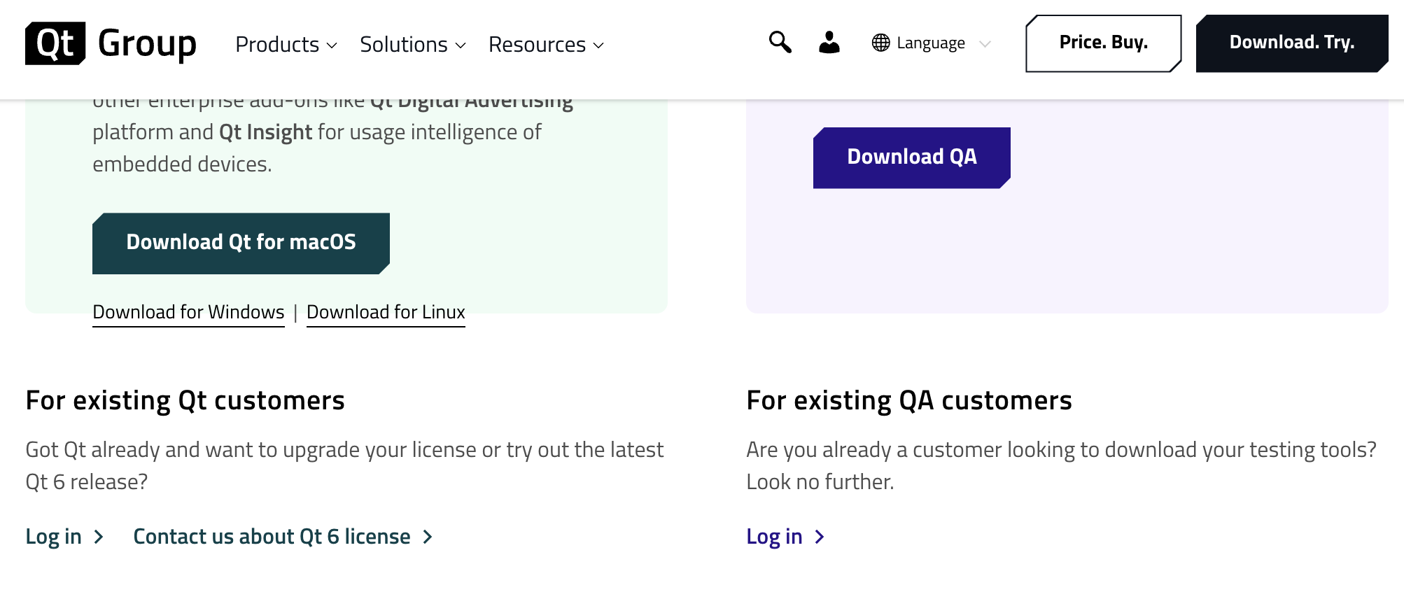Screen dimensions: 1404x599
Task: Expand the Products menu
Action: (x=286, y=45)
